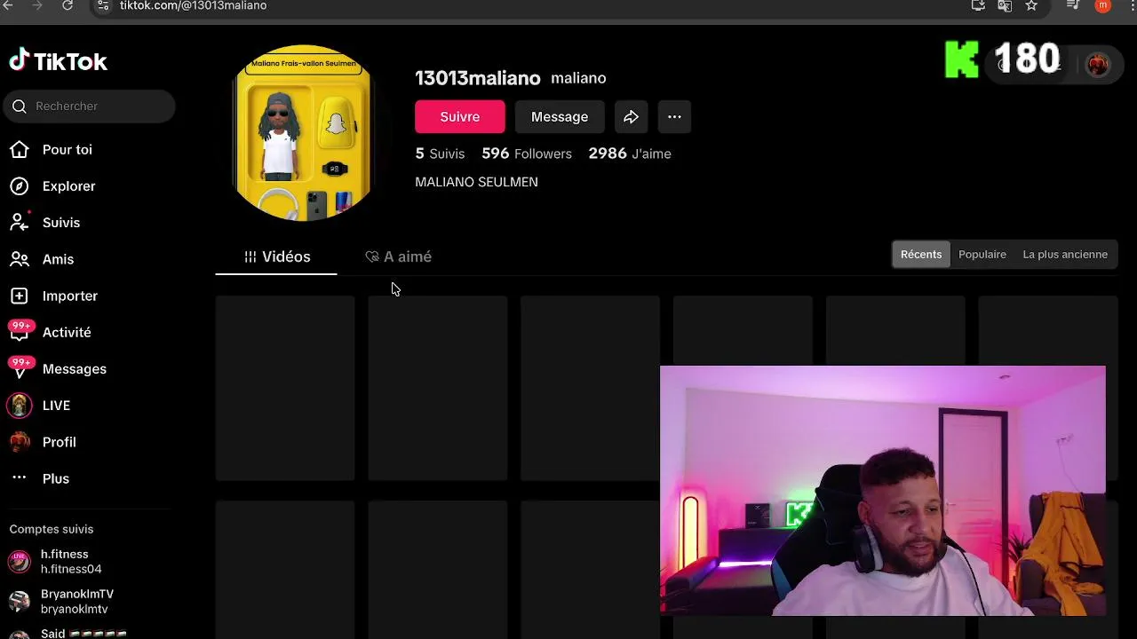Screen dimensions: 1137x639
Task: Select the A aimé tab
Action: [x=398, y=256]
